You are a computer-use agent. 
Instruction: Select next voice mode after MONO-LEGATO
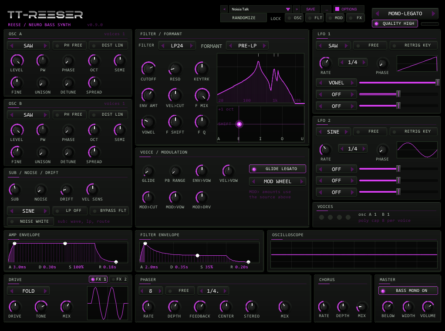pyautogui.click(x=433, y=13)
